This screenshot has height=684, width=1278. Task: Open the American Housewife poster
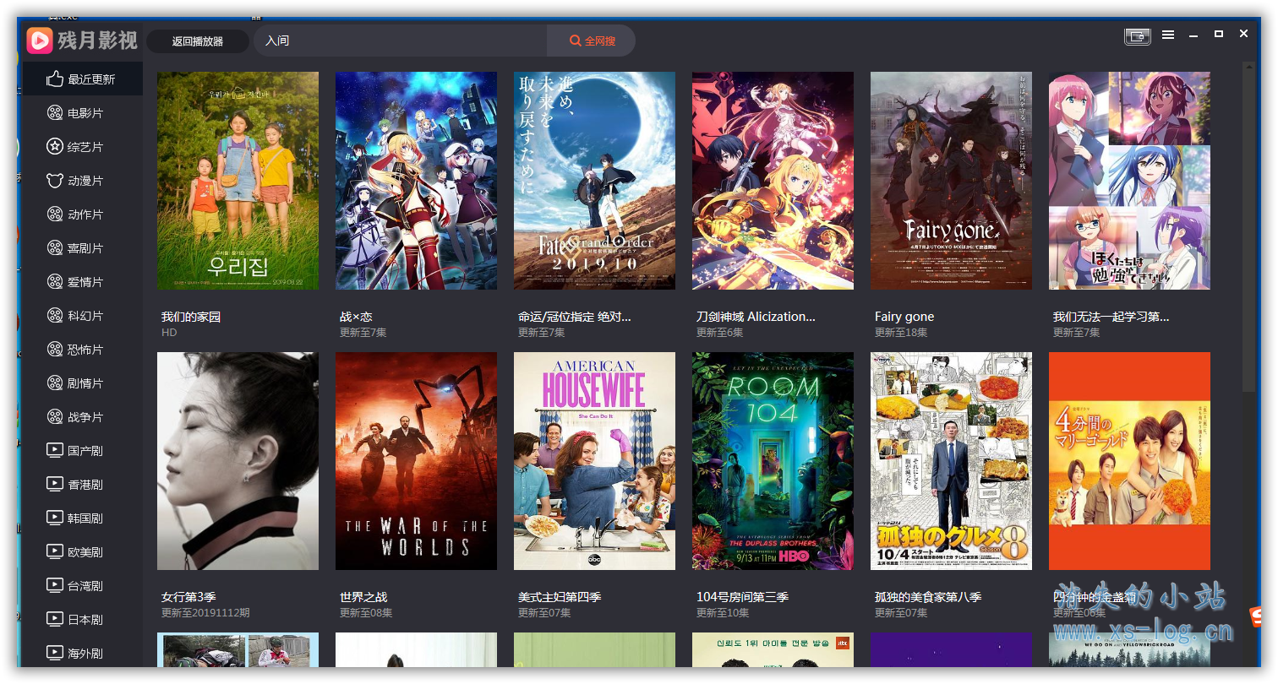tap(594, 461)
